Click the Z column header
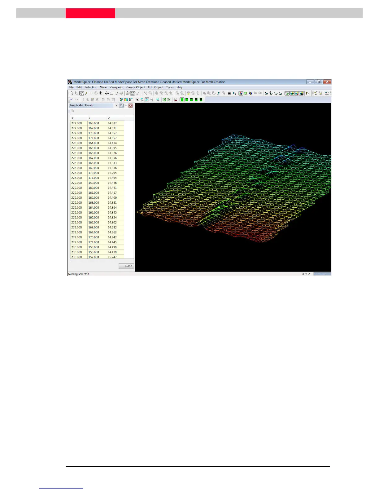Viewport: 379px width, 491px height. pos(115,118)
